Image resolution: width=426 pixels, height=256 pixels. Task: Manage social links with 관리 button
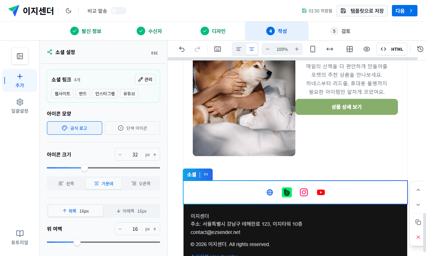(145, 79)
